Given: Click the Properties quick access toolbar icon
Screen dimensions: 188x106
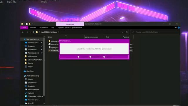Looking at the screenshot, I should (x=27, y=24).
